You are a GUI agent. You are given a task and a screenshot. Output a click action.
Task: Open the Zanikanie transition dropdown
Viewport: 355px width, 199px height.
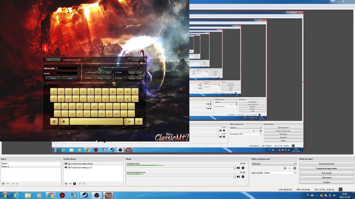coord(274,164)
